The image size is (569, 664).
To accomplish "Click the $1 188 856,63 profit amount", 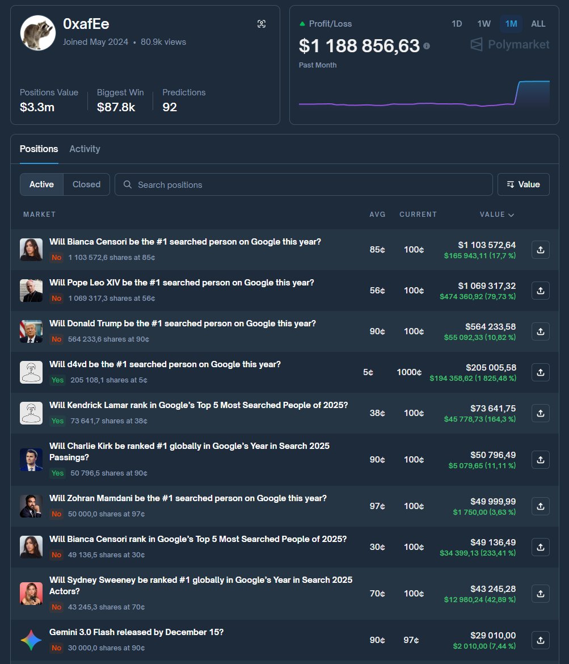I will point(360,46).
